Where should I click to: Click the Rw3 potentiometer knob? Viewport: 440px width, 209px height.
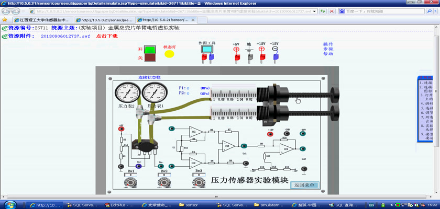[199, 183]
